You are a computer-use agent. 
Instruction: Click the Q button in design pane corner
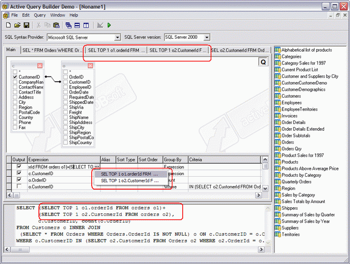pos(263,62)
